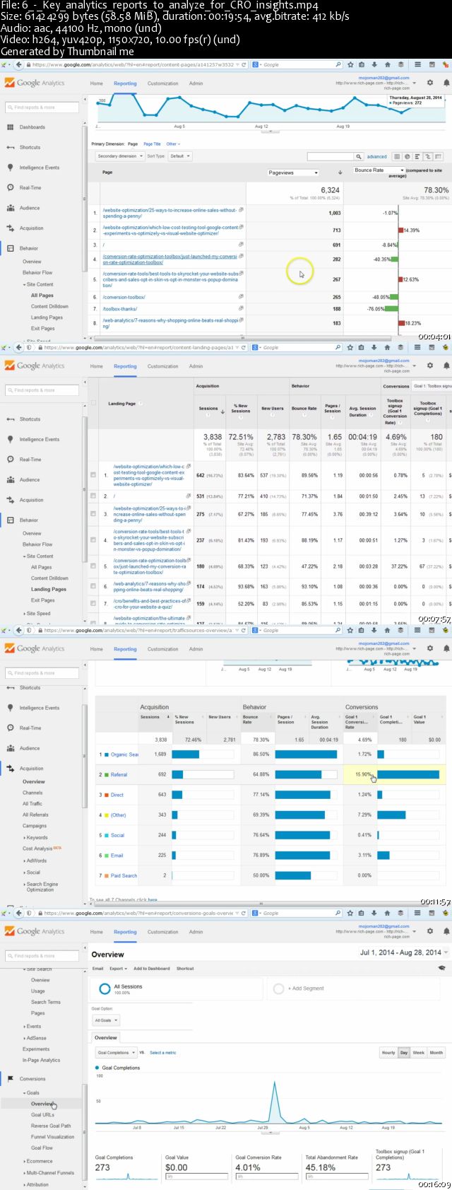Click the Referral channel link
This screenshot has height=1190, width=452.
pyautogui.click(x=119, y=775)
